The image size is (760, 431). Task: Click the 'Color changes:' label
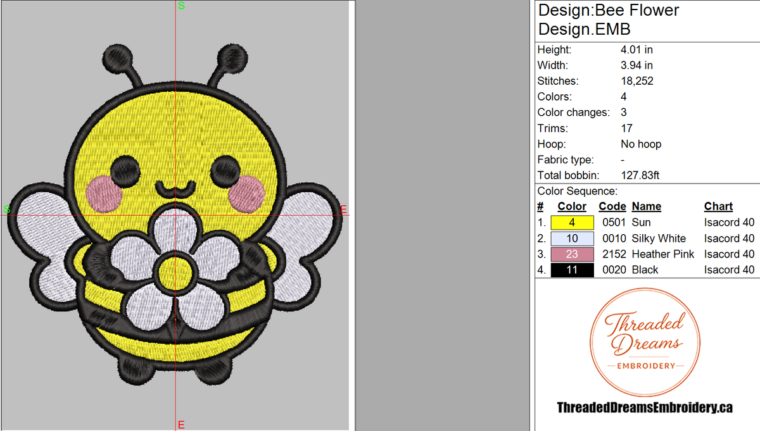[x=573, y=113]
